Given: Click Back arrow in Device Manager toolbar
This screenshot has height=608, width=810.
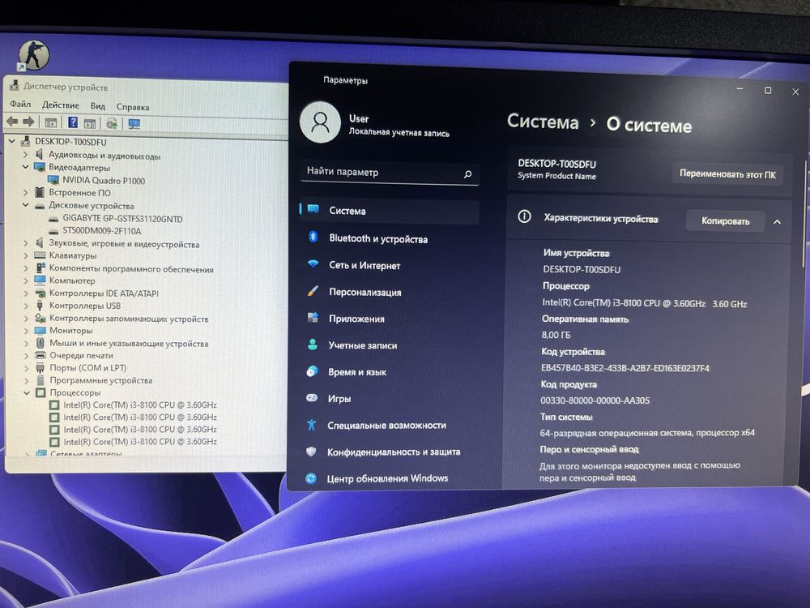Looking at the screenshot, I should (x=12, y=122).
